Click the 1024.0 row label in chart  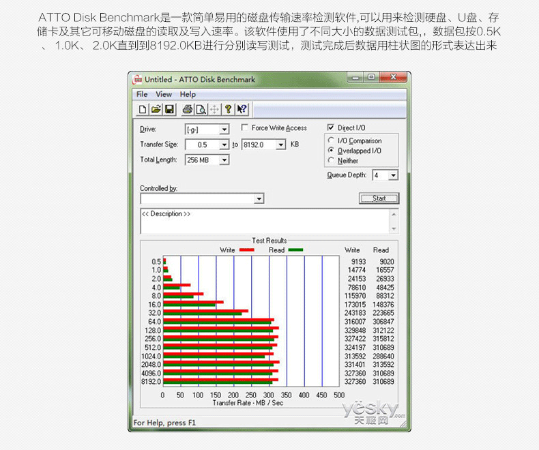tap(151, 356)
